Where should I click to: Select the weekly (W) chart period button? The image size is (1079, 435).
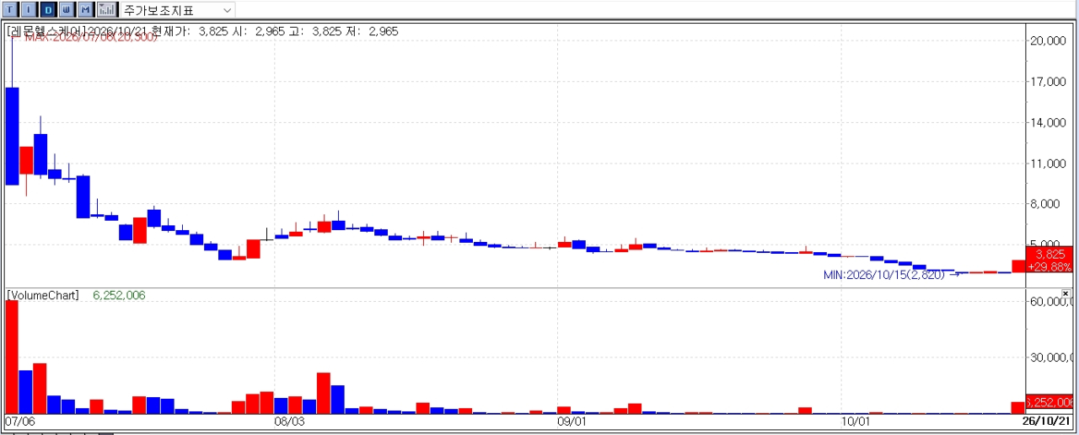[x=67, y=10]
